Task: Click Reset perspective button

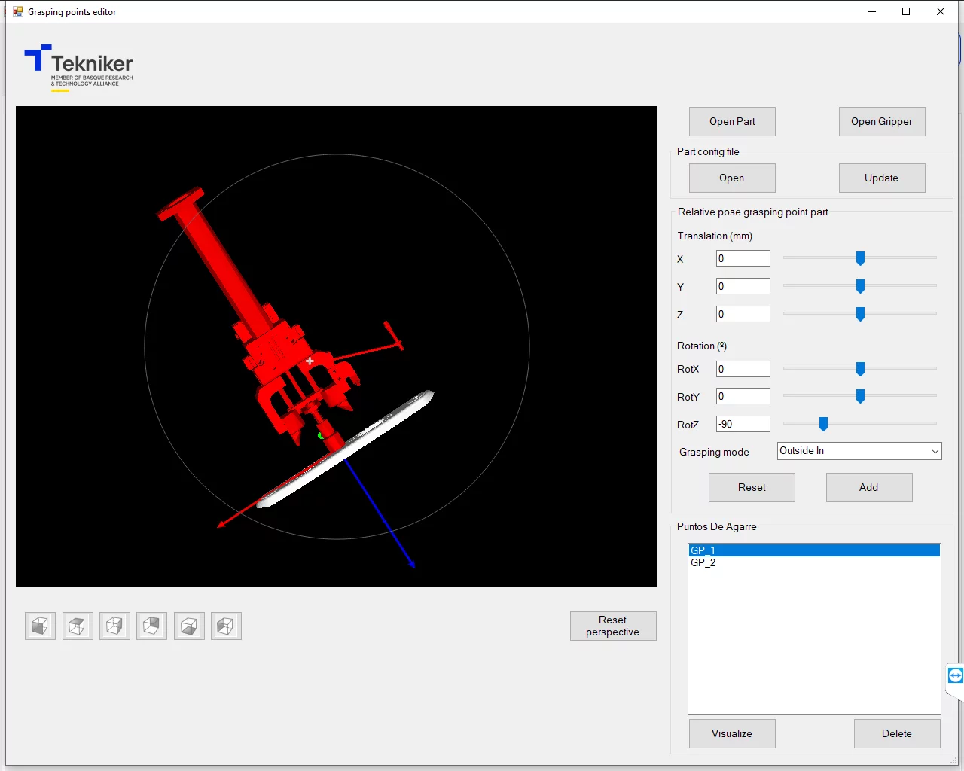Action: pos(612,626)
